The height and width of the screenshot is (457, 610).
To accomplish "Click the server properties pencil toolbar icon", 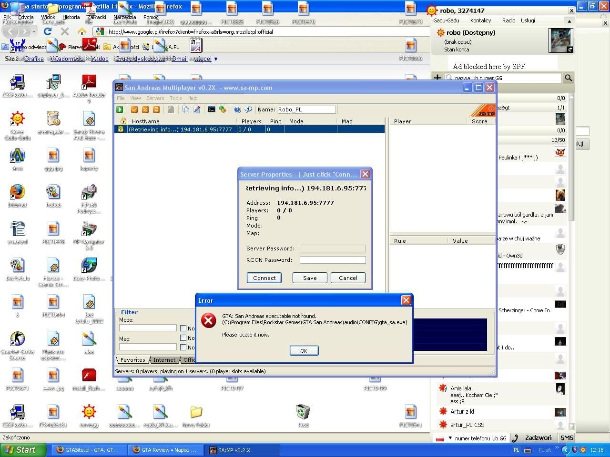I will point(196,109).
